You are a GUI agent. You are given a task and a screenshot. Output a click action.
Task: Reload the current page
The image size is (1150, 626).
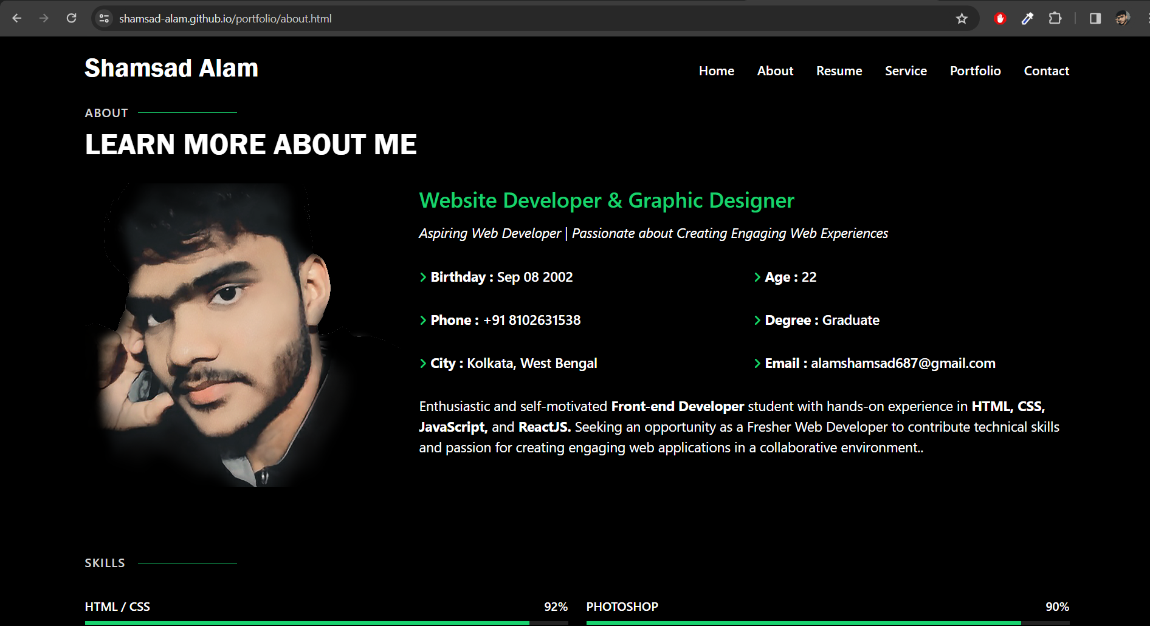(x=71, y=18)
